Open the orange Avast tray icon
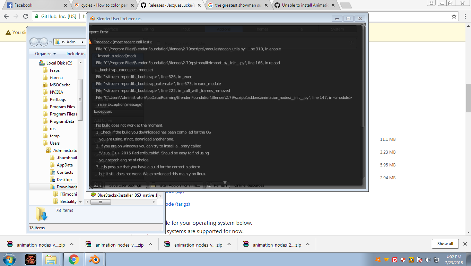471x266 pixels. tap(378, 259)
